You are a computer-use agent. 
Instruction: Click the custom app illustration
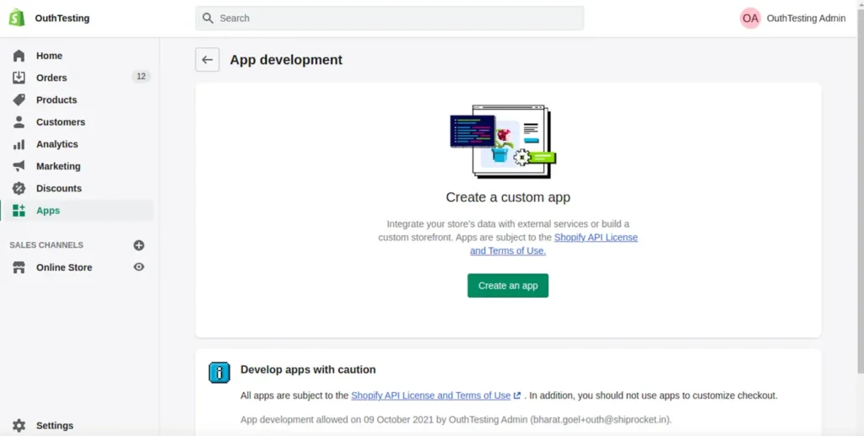click(x=503, y=142)
